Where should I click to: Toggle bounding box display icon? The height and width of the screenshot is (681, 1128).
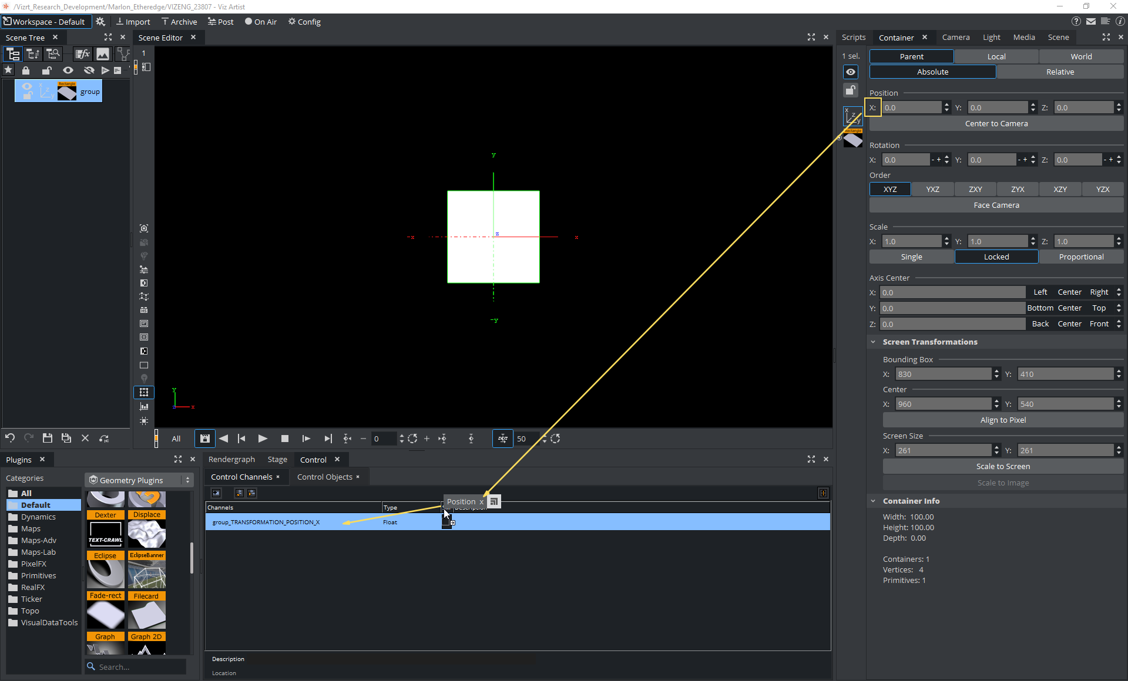tap(144, 392)
